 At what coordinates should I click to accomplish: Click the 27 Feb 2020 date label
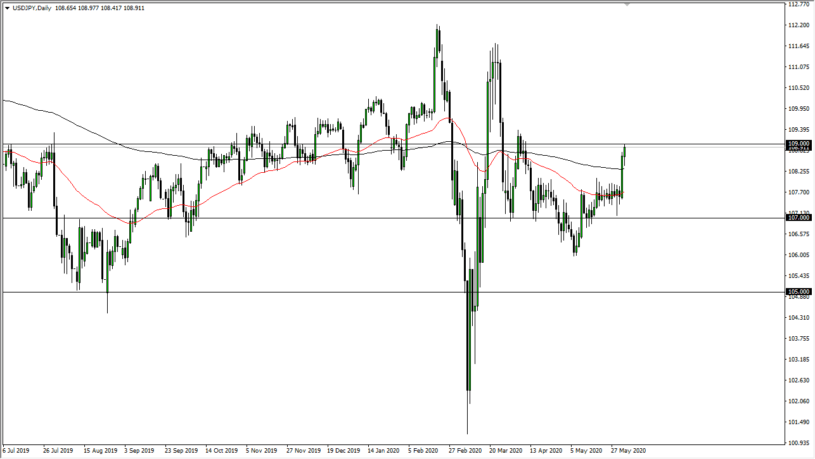click(465, 451)
